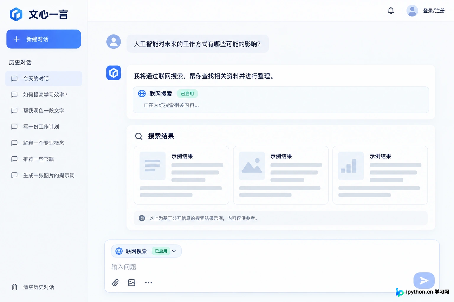Open the notification bell

tap(391, 11)
